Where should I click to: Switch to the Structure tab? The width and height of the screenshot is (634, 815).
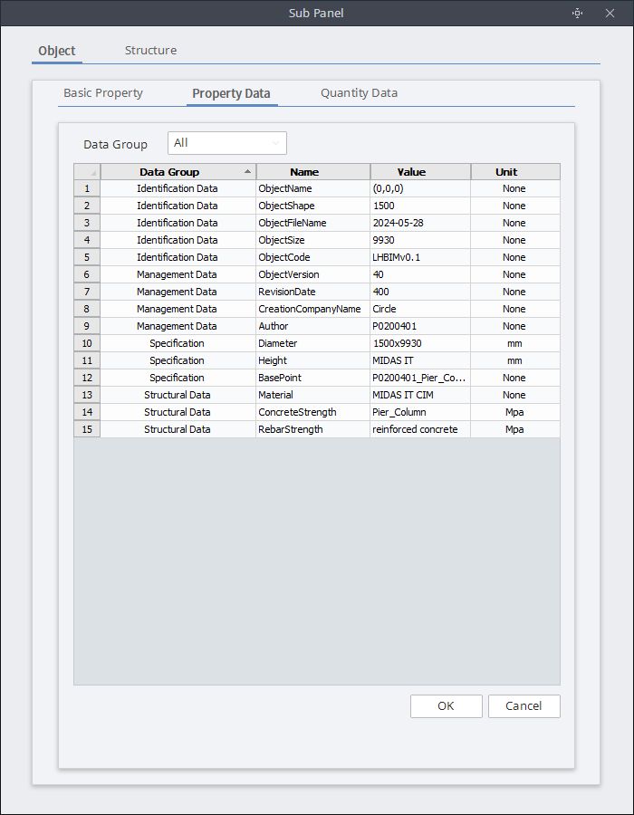150,51
